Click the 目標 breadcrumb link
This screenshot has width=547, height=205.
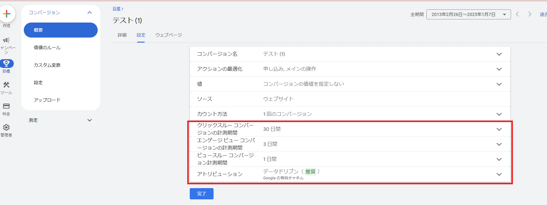coord(116,9)
